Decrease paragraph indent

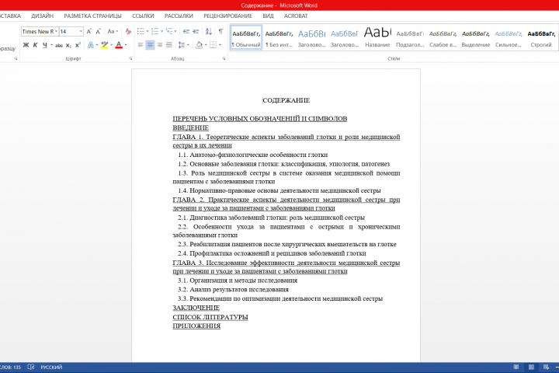[186, 31]
